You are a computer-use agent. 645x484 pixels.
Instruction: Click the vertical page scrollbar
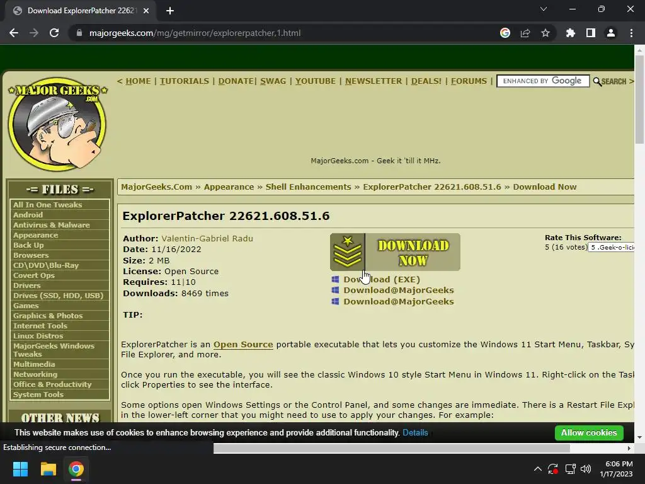(639, 99)
